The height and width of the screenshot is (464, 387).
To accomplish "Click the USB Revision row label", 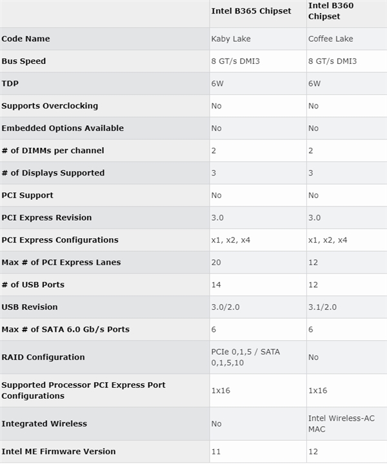I will (30, 307).
